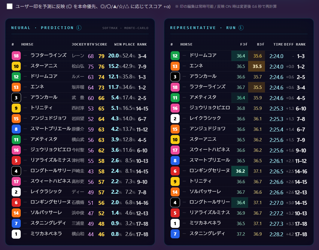
Task: Click the REPRESENTATIVE · RUN panel title
Action: (x=203, y=28)
